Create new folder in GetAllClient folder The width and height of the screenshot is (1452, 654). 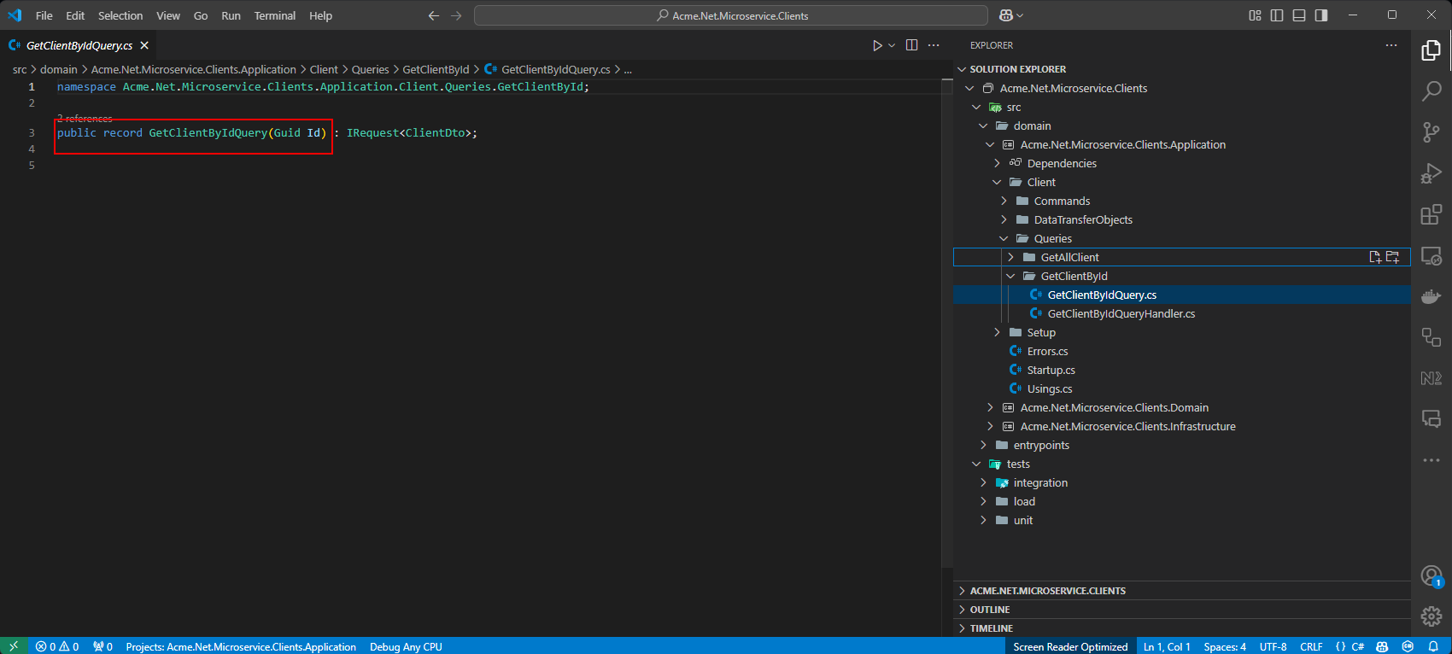1393,257
